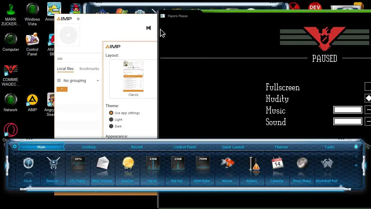Viewport: 371px width, 209px height.
Task: Open AIMP settings gear icon
Action: point(78,19)
